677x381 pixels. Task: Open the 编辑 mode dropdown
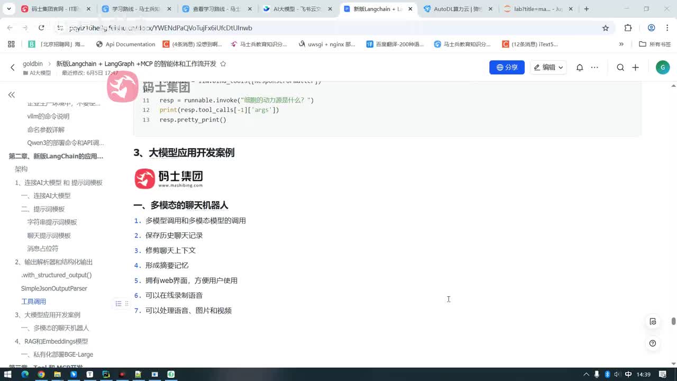[x=548, y=67]
